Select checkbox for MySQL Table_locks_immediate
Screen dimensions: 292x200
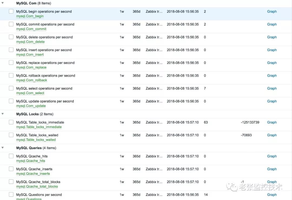click(x=11, y=122)
